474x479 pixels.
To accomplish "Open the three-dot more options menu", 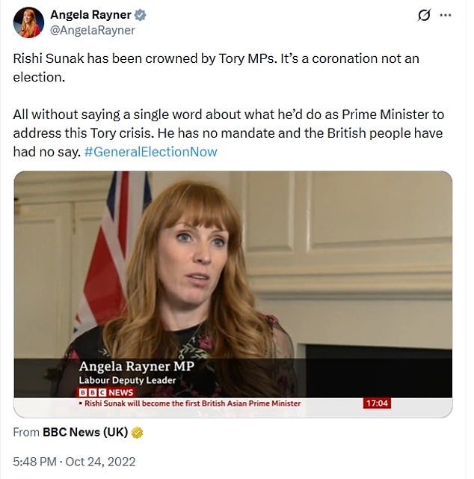I will coord(446,15).
